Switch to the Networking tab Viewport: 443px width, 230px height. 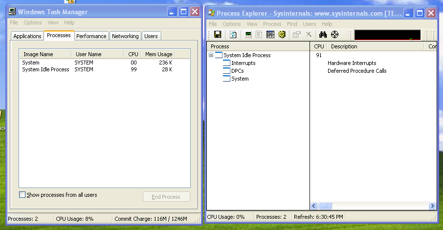(x=125, y=36)
